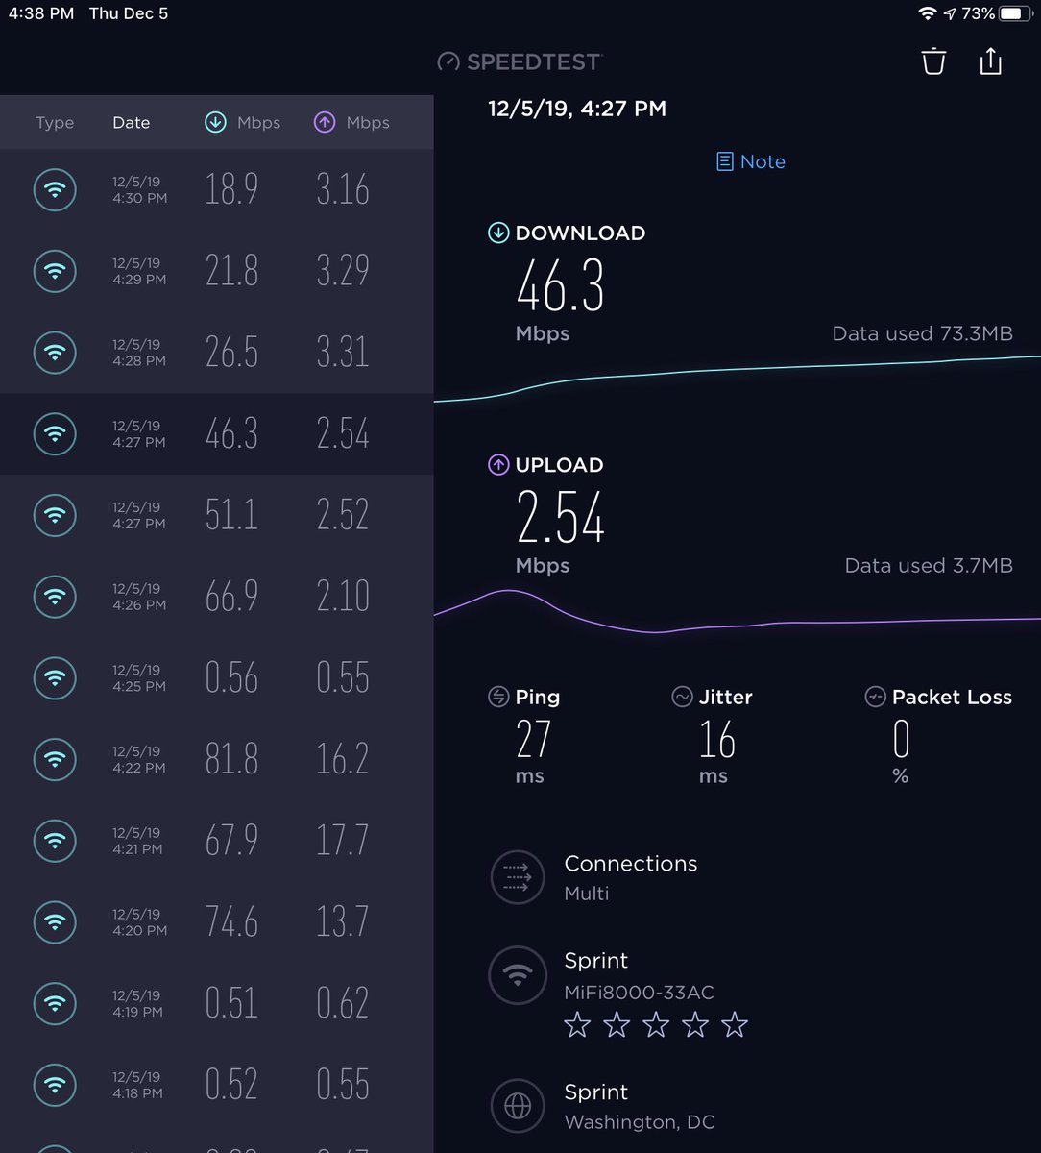The image size is (1041, 1153).
Task: Add a note using the Note link
Action: pyautogui.click(x=750, y=161)
